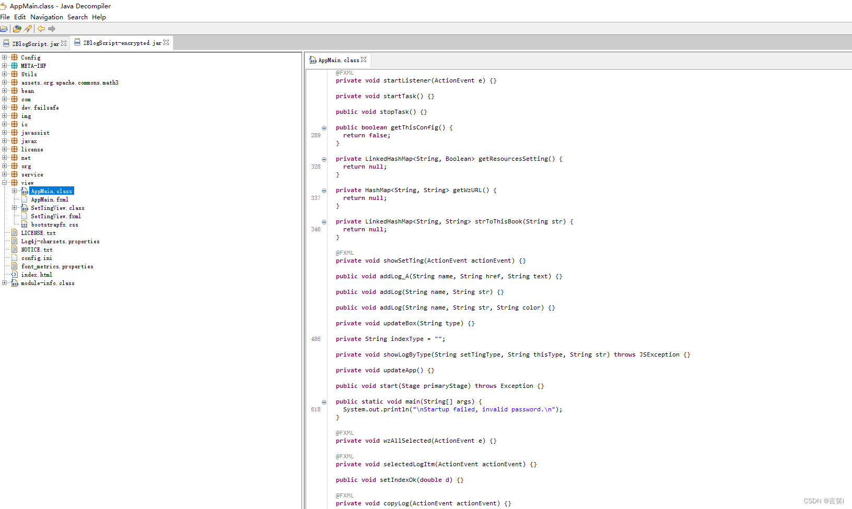Fold the getThisConfig() method block
Screen dimensions: 852x509
(x=324, y=128)
